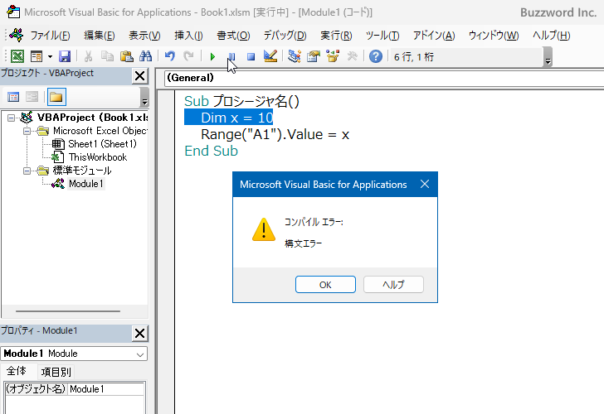The height and width of the screenshot is (414, 604).
Task: Run the Sub with the green play icon
Action: [x=212, y=57]
